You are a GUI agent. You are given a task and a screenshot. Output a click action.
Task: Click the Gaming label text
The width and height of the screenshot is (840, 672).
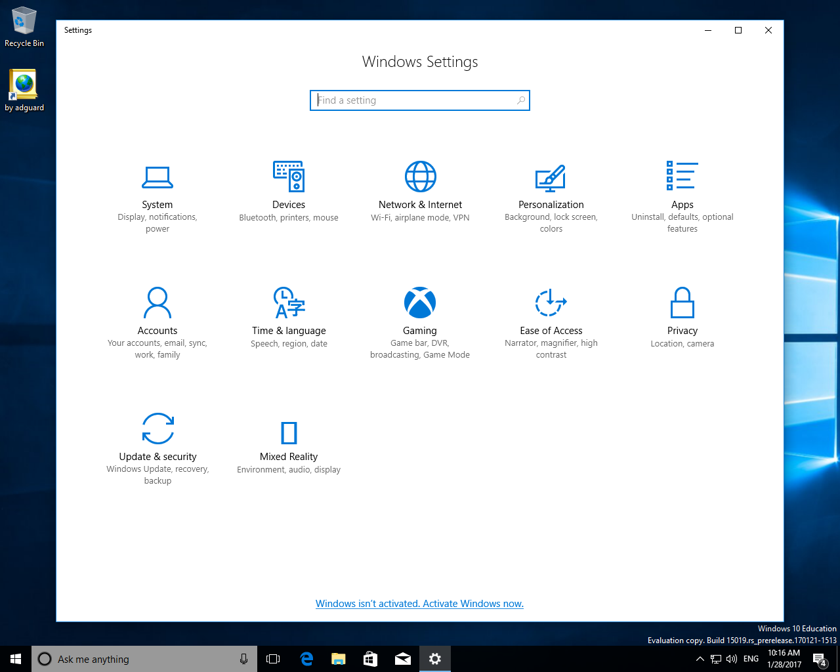420,331
